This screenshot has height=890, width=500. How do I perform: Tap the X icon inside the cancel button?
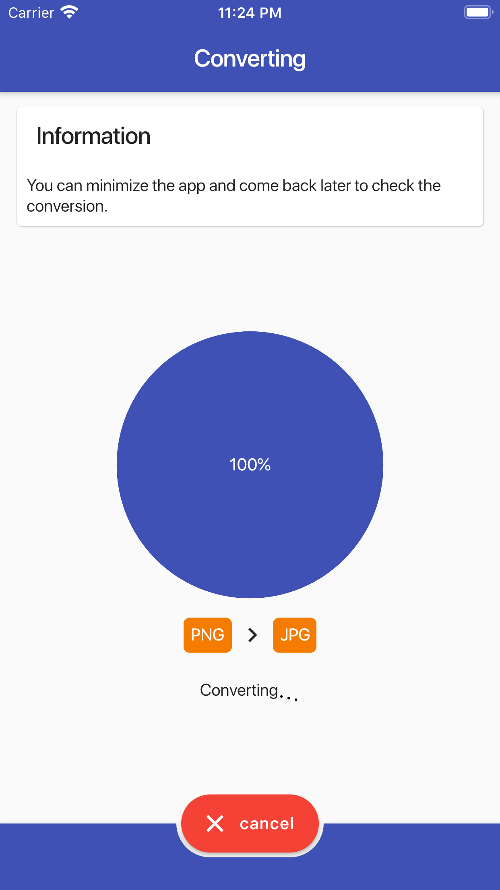click(x=215, y=823)
